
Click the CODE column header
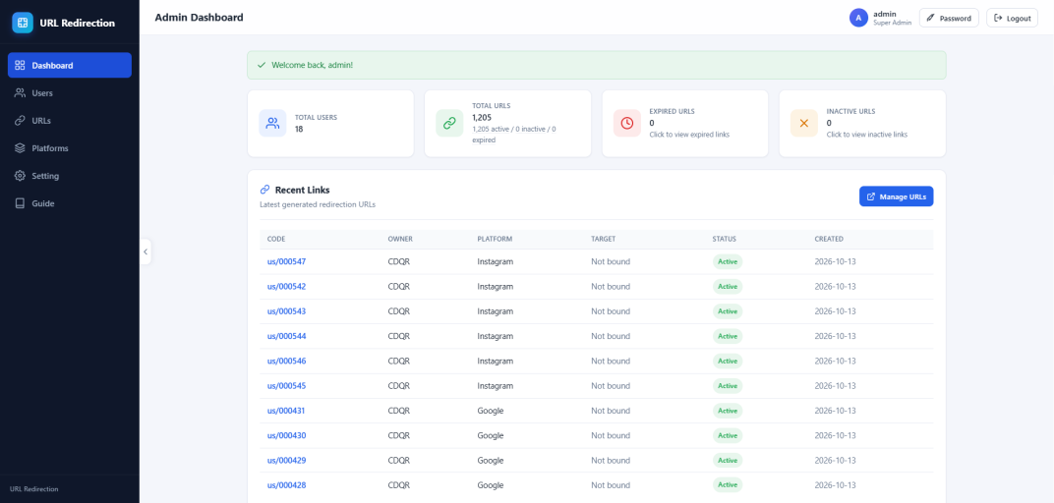(276, 239)
